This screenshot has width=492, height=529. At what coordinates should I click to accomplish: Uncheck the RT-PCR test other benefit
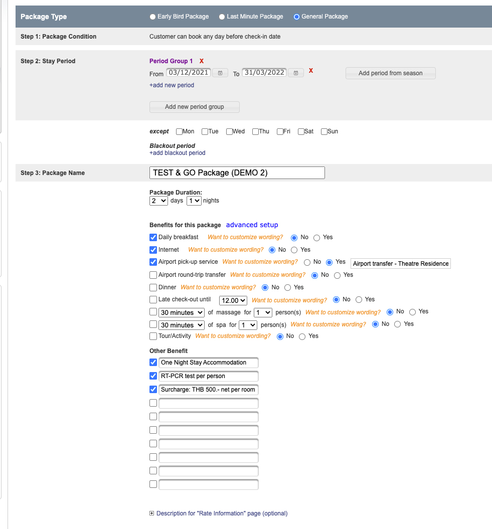(153, 376)
